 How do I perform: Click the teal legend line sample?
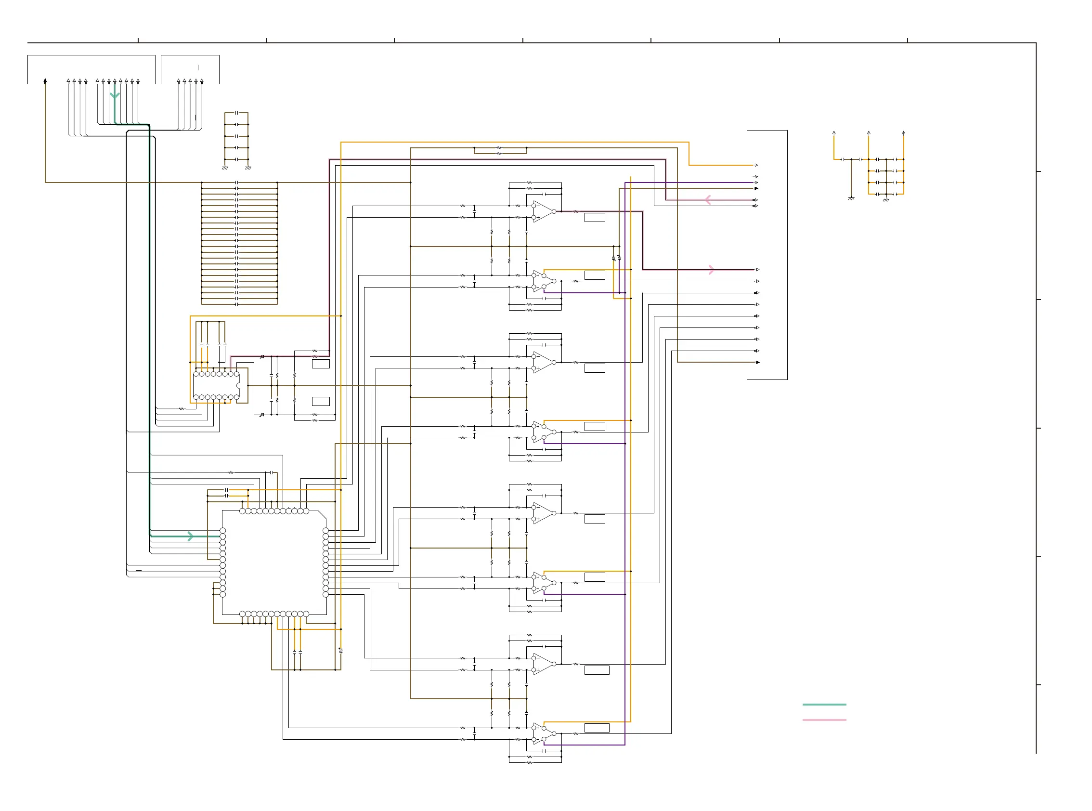[x=824, y=705]
